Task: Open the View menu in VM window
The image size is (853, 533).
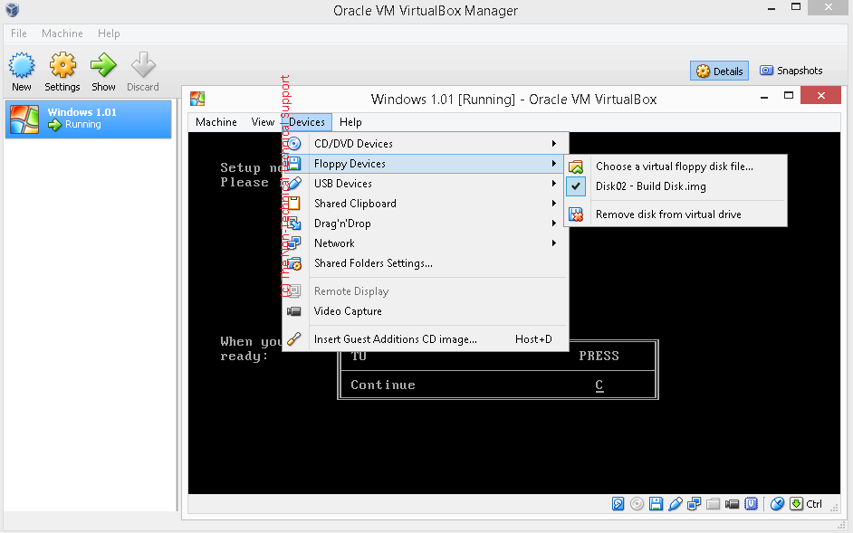Action: point(263,122)
